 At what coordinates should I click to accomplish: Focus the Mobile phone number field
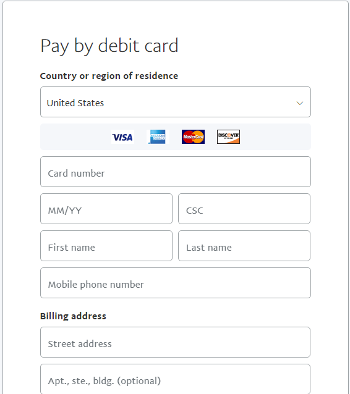coord(176,283)
